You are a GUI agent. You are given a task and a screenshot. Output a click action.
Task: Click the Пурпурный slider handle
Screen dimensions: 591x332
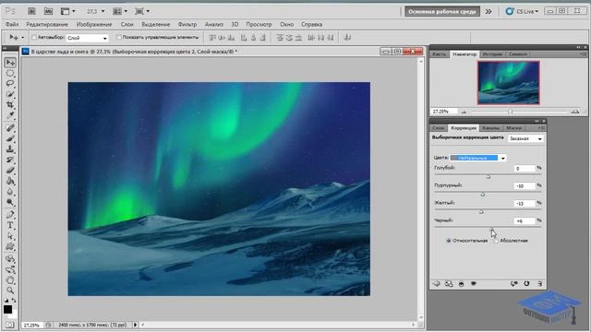pyautogui.click(x=482, y=195)
